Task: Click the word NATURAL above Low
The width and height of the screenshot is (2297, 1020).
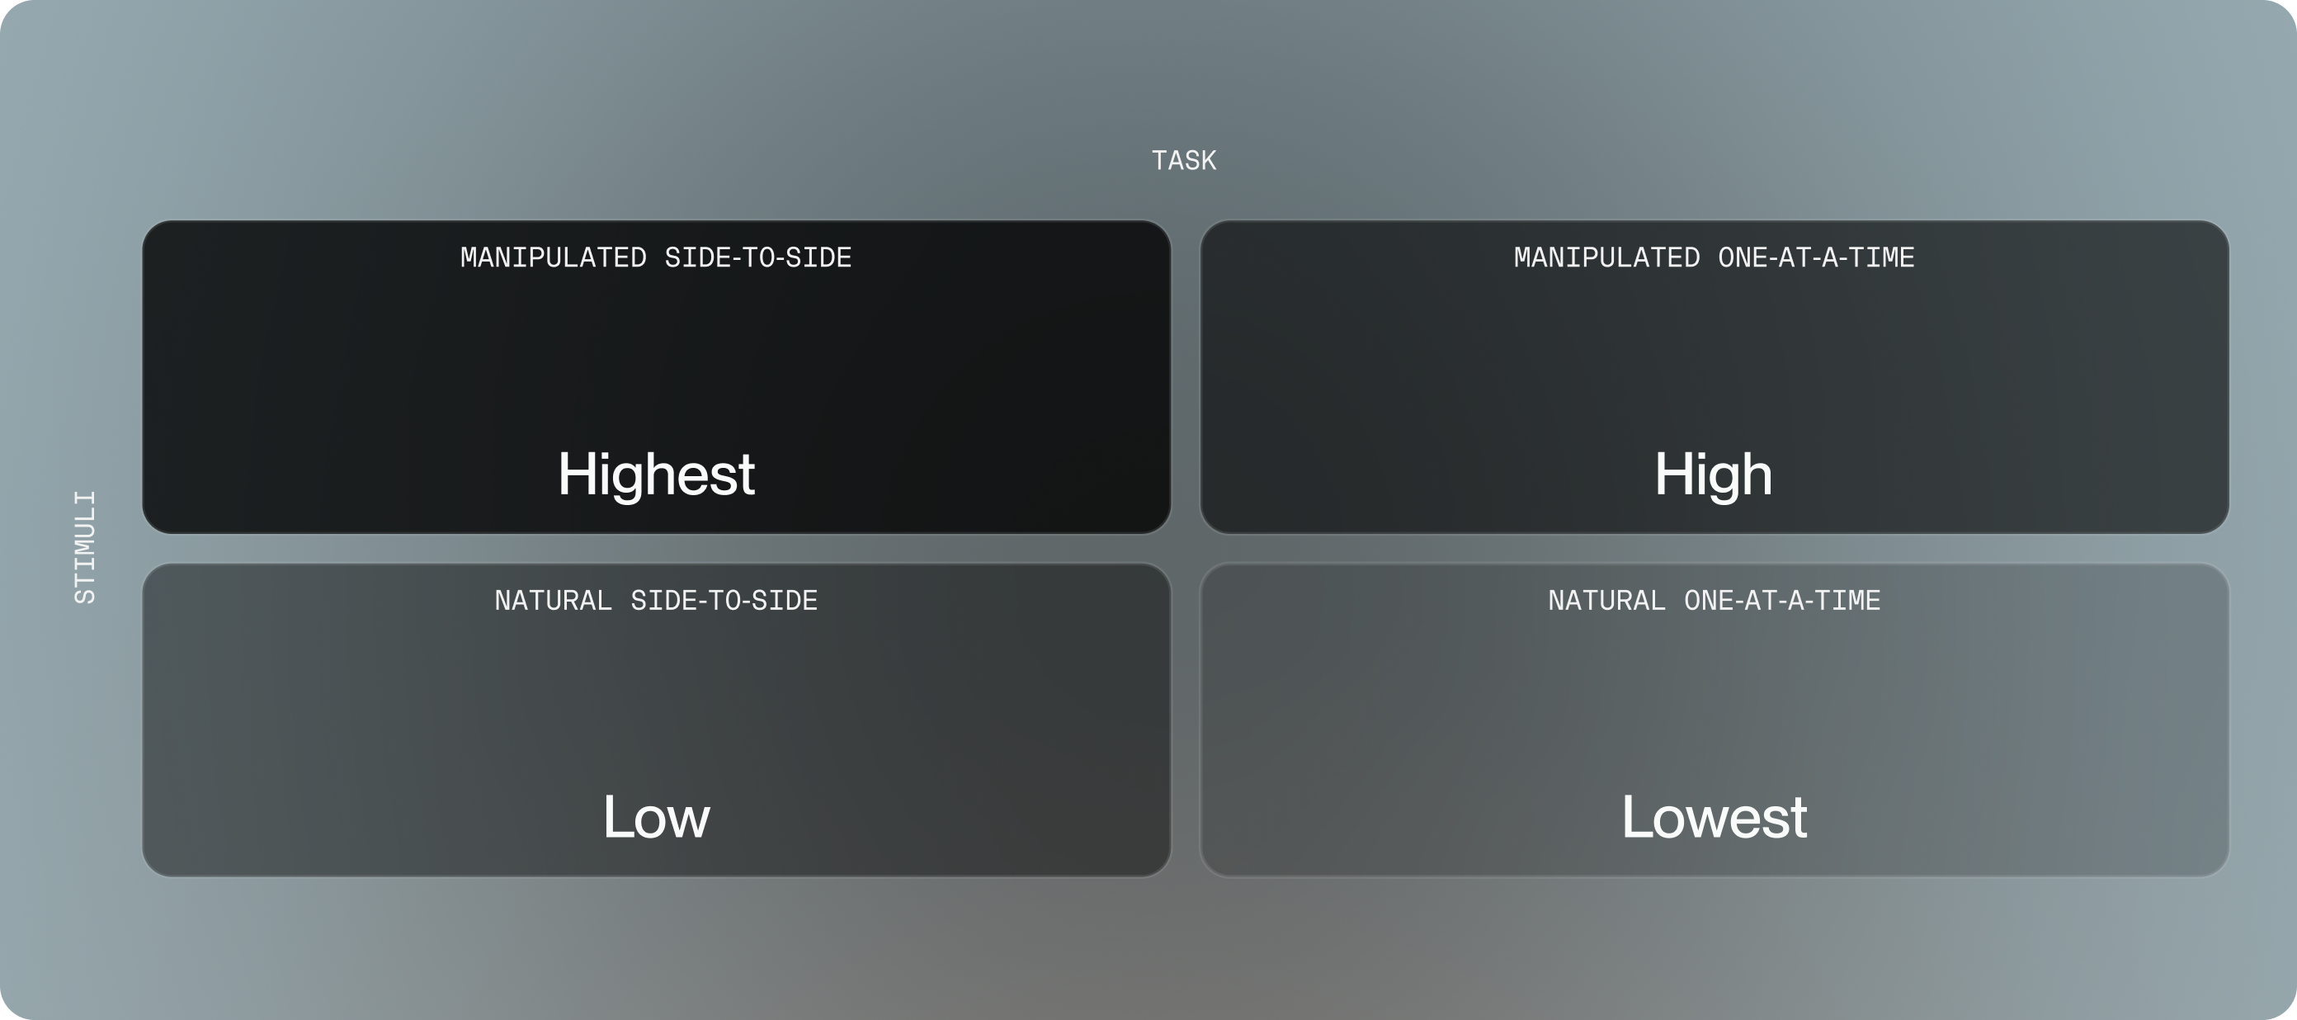Action: coord(553,601)
